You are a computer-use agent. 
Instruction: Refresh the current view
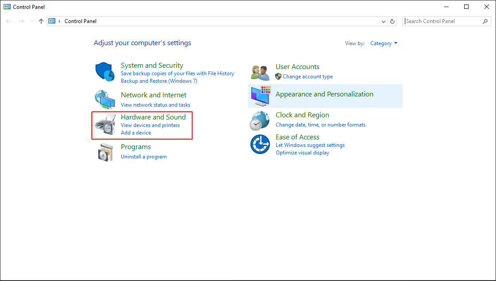pos(392,21)
